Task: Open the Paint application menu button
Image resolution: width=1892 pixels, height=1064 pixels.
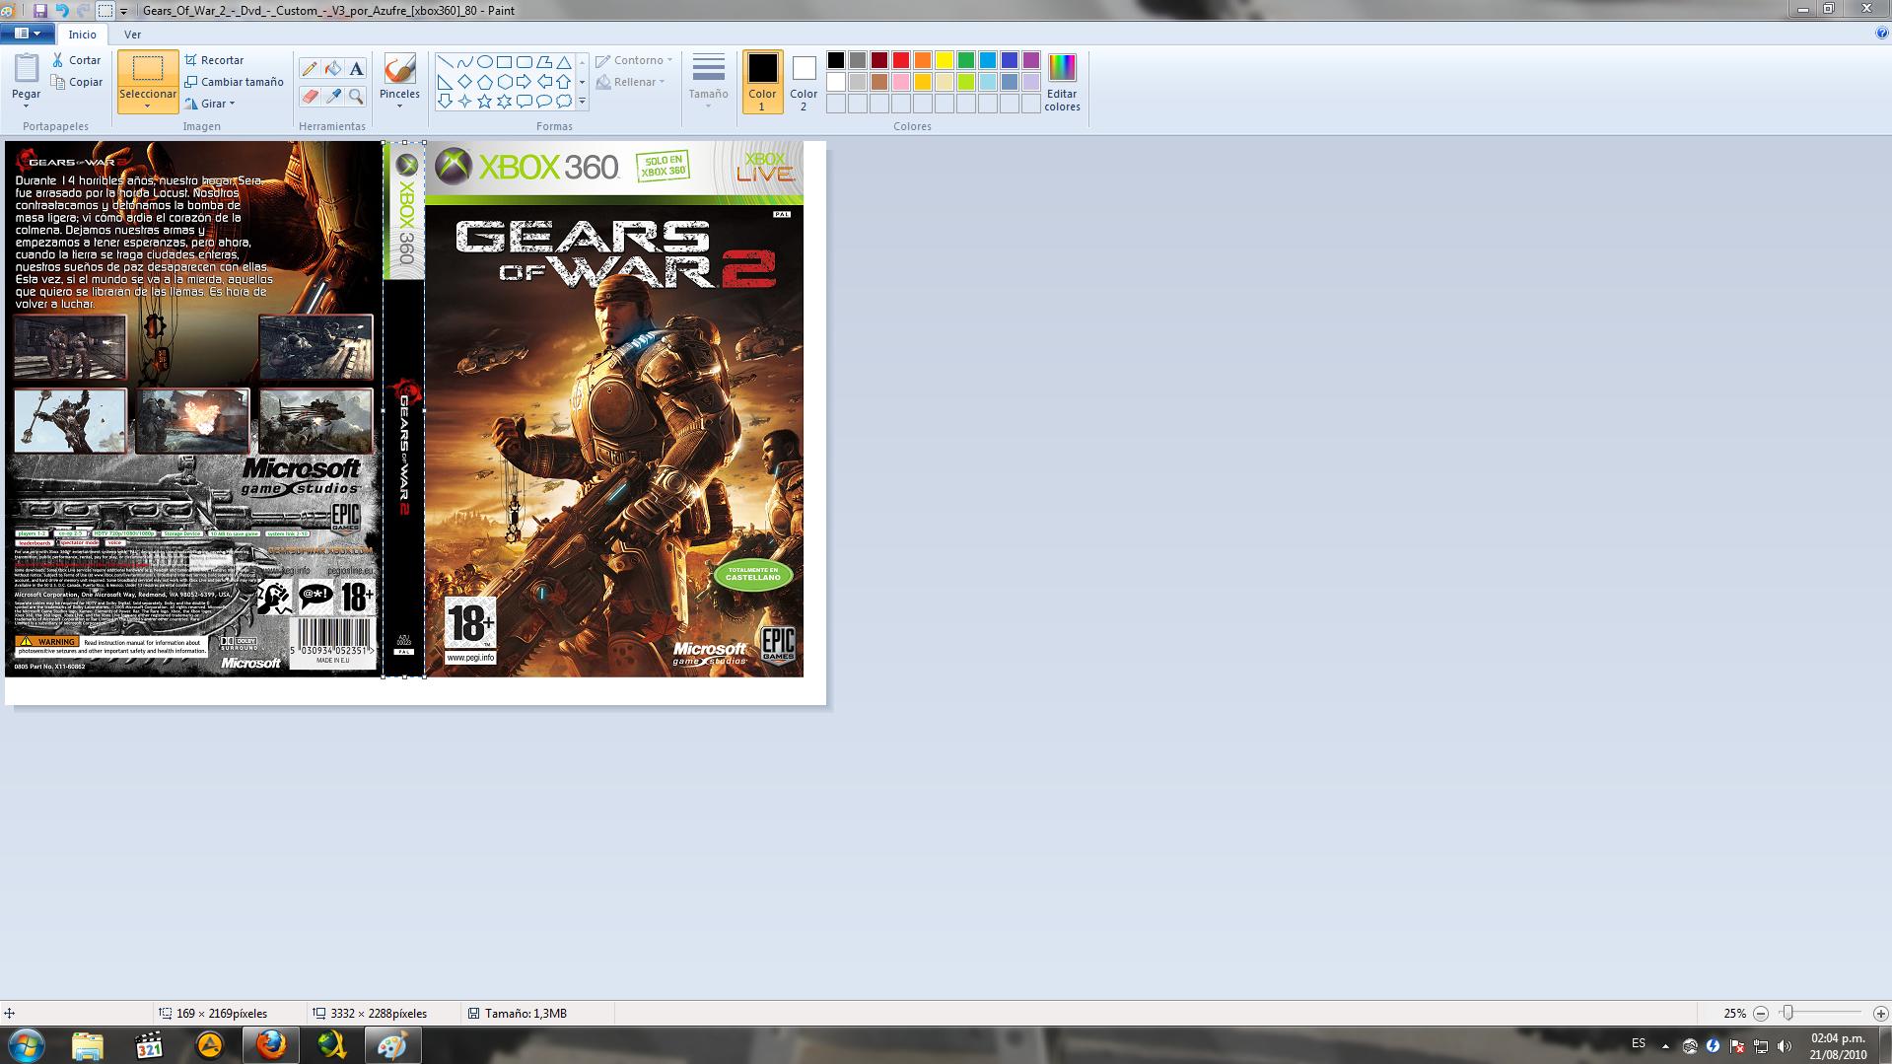Action: 28,34
